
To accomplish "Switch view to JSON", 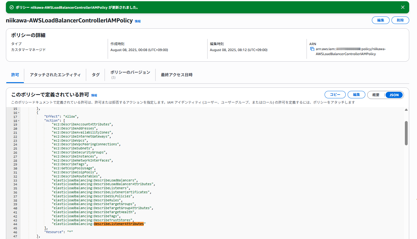I will (394, 95).
